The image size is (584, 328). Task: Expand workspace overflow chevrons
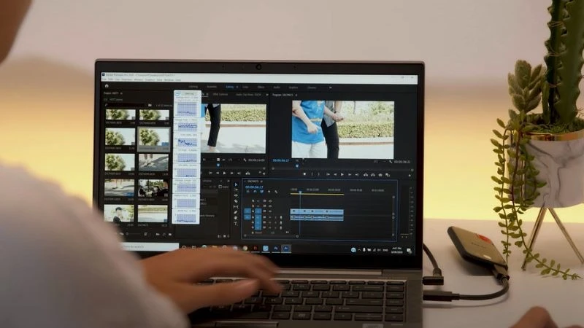click(330, 87)
